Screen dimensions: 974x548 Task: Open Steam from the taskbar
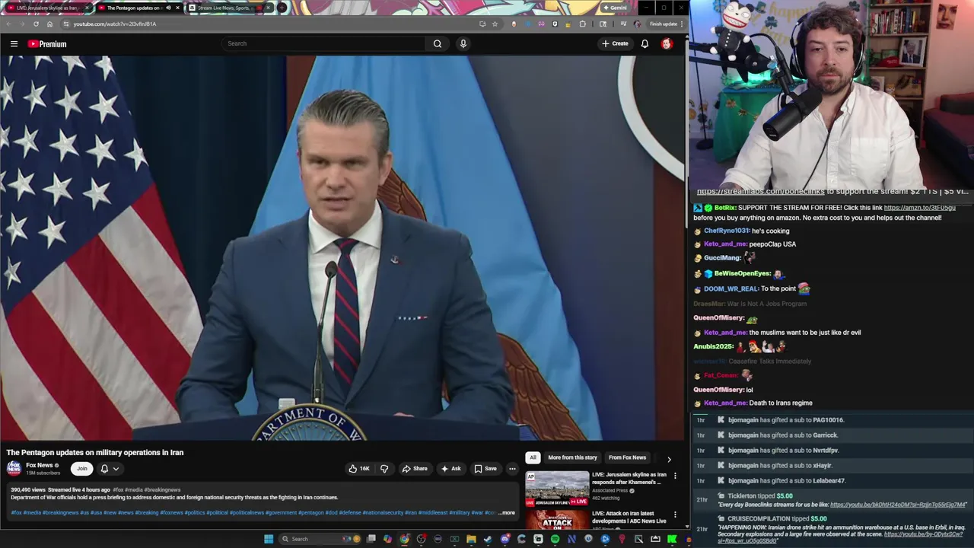488,539
